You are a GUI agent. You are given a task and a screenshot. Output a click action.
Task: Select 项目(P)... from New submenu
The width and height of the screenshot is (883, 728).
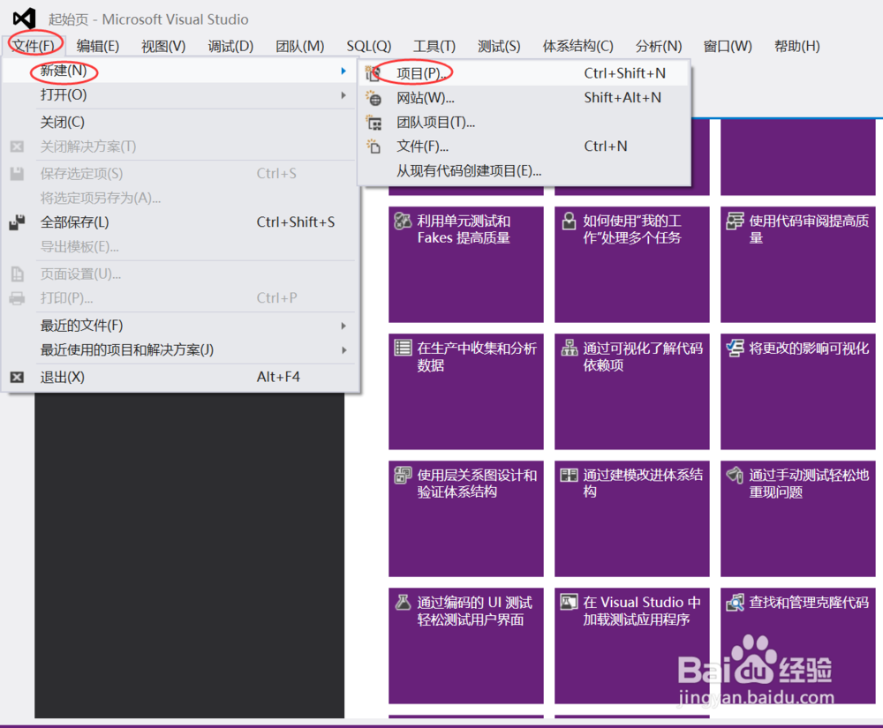[x=524, y=73]
